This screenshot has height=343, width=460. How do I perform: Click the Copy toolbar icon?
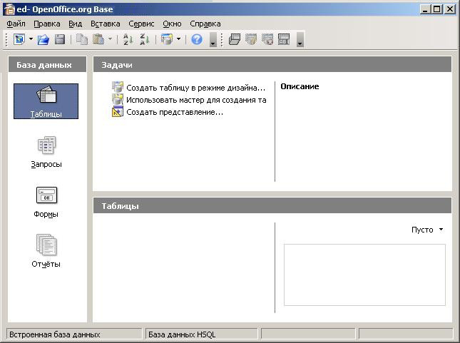pos(82,39)
